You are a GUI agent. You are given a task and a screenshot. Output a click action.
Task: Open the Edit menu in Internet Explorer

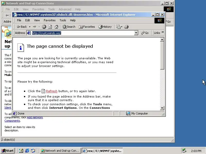[28, 20]
